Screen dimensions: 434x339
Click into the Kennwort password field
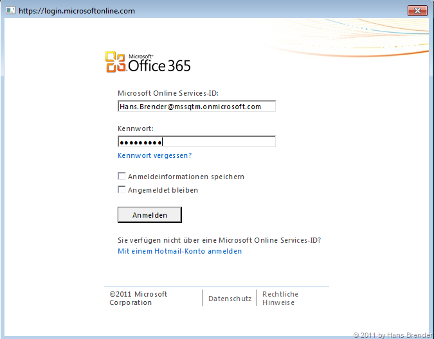pos(196,142)
